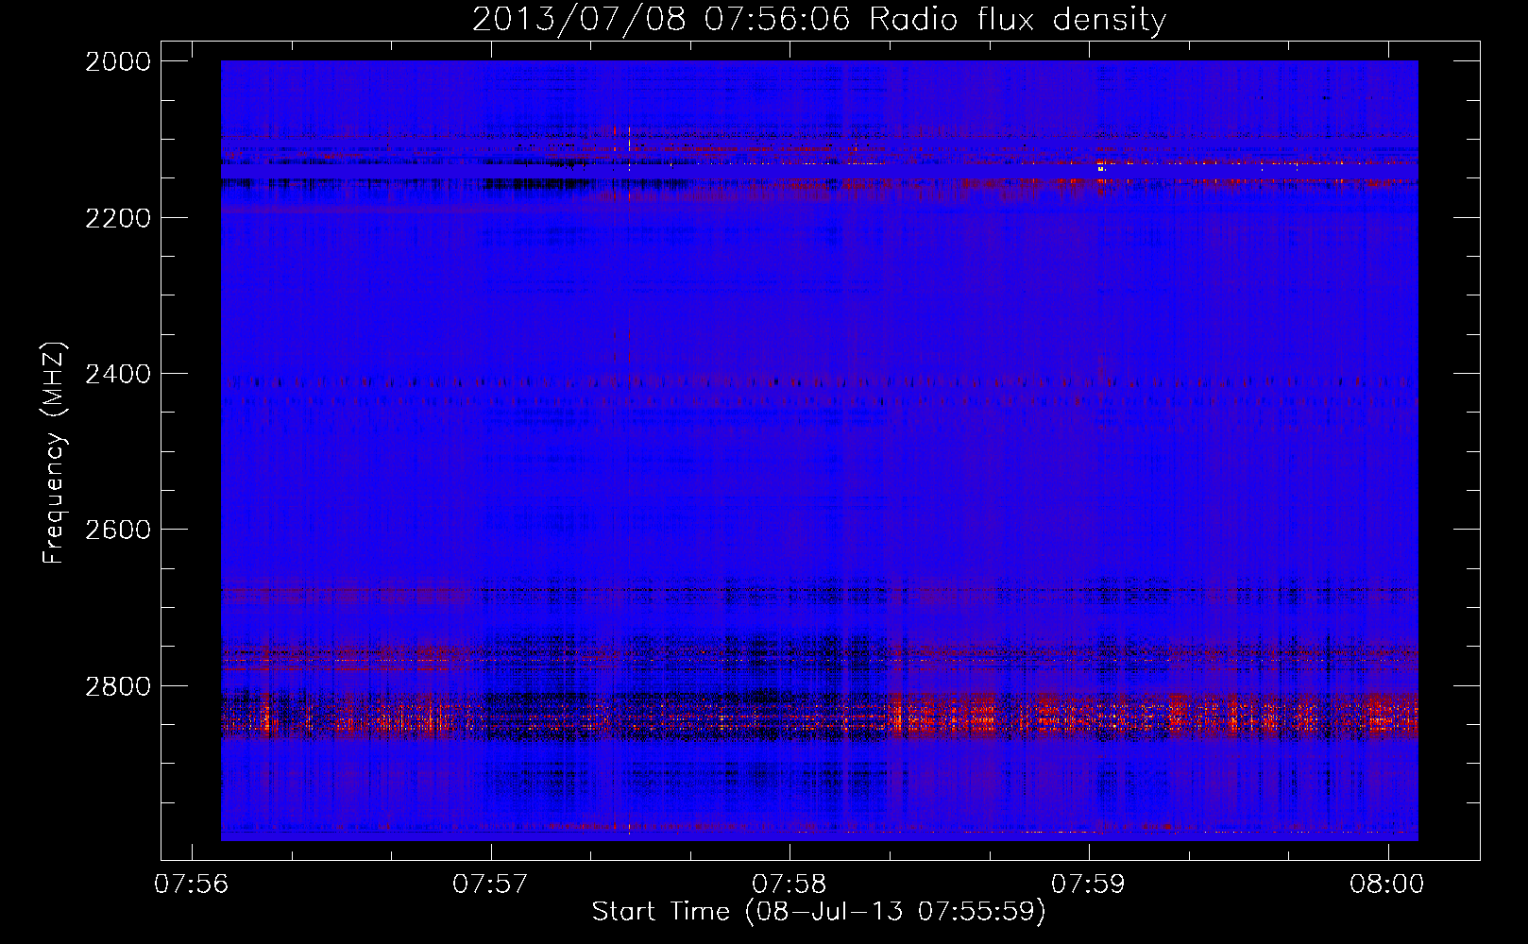Click the plot title 'Radio flux density'
This screenshot has height=944, width=1528.
click(1017, 20)
